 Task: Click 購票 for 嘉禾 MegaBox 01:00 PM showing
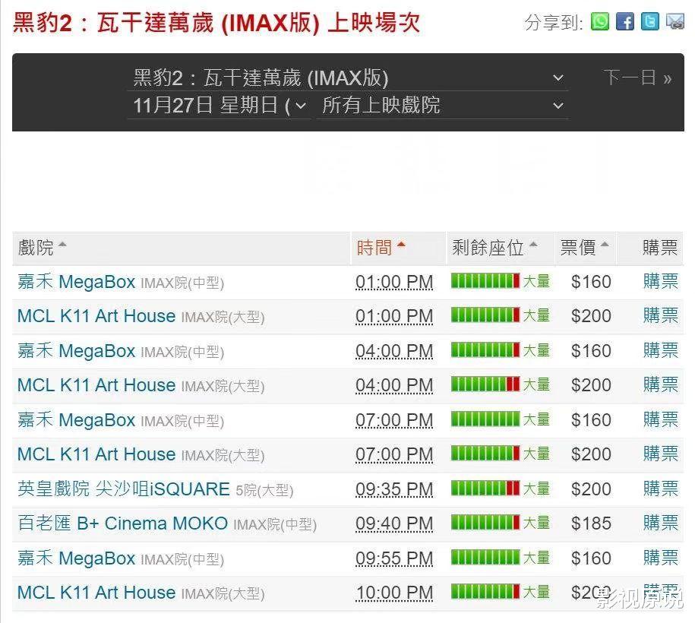(660, 282)
